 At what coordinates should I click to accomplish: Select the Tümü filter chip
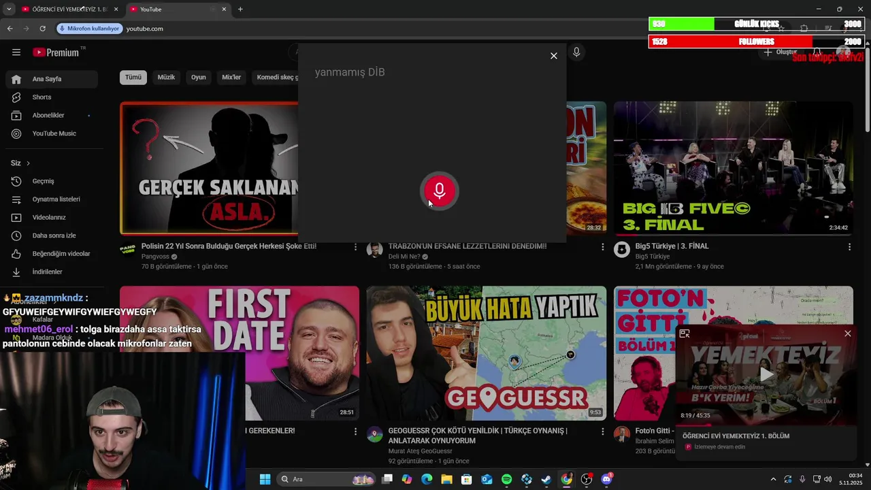coord(133,77)
